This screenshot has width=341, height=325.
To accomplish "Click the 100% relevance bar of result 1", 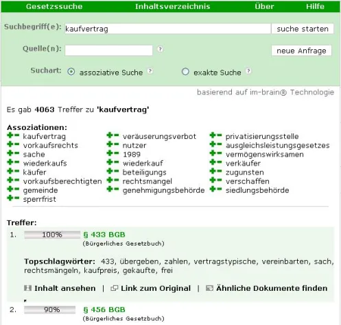I will [x=52, y=235].
